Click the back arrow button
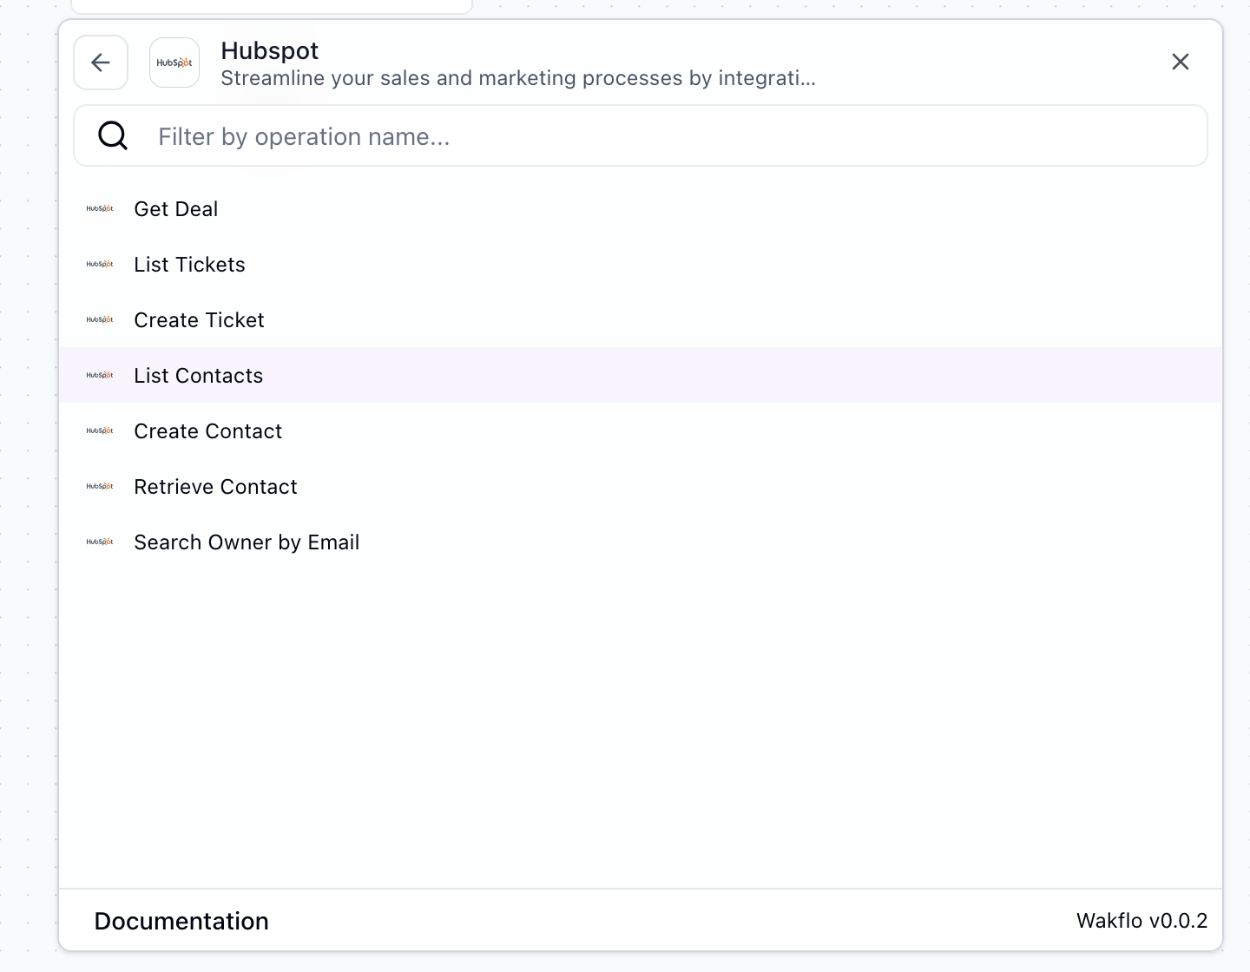 [100, 62]
